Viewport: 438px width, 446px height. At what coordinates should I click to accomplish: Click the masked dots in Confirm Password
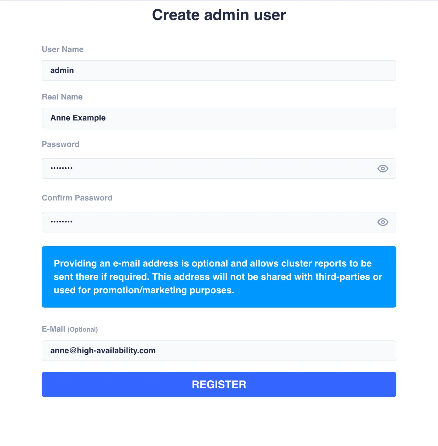(61, 222)
